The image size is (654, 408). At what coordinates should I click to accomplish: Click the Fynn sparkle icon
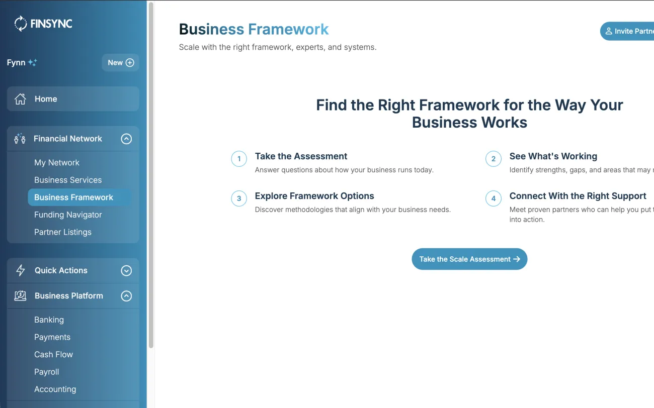click(33, 63)
